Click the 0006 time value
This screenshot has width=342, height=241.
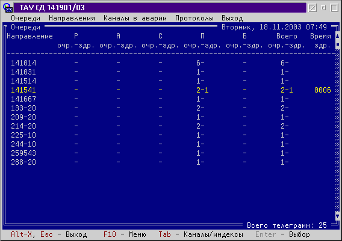tap(323, 90)
